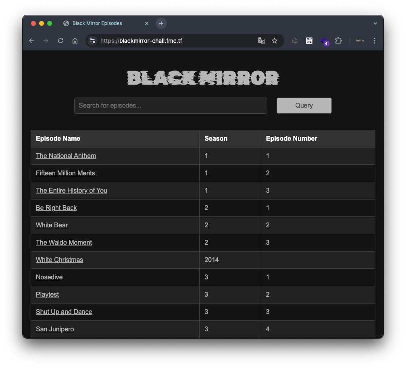This screenshot has width=406, height=368.
Task: Open the Shut Up and Dance link
Action: (64, 312)
